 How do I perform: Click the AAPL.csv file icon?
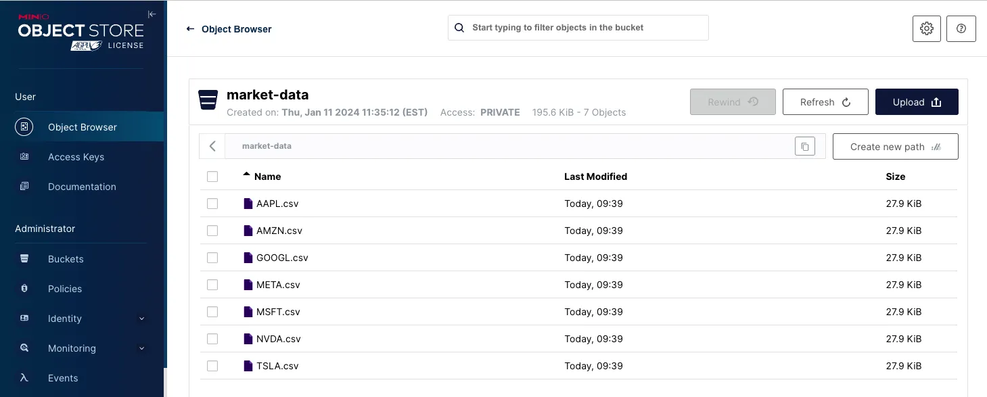[248, 204]
